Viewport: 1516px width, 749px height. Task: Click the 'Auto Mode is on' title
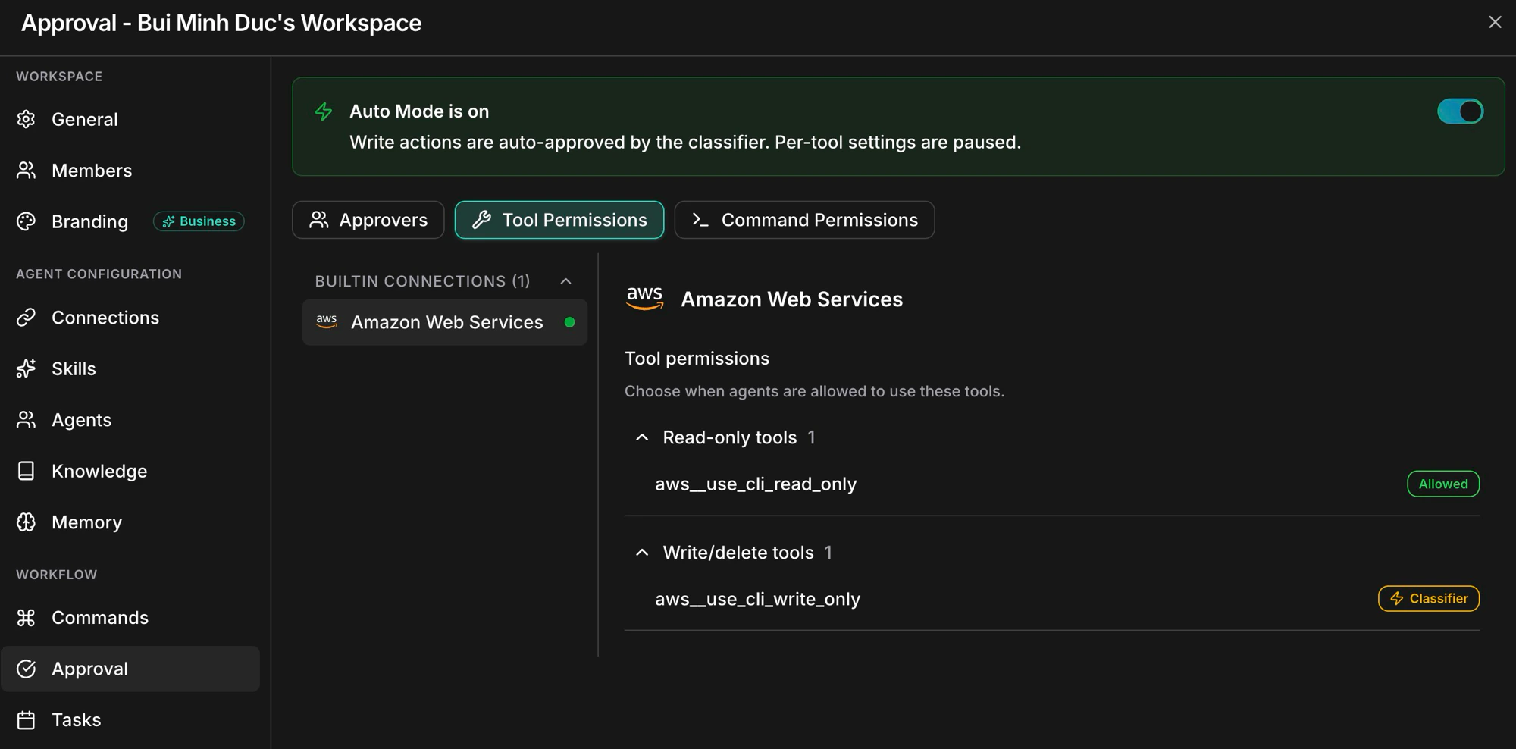click(419, 111)
